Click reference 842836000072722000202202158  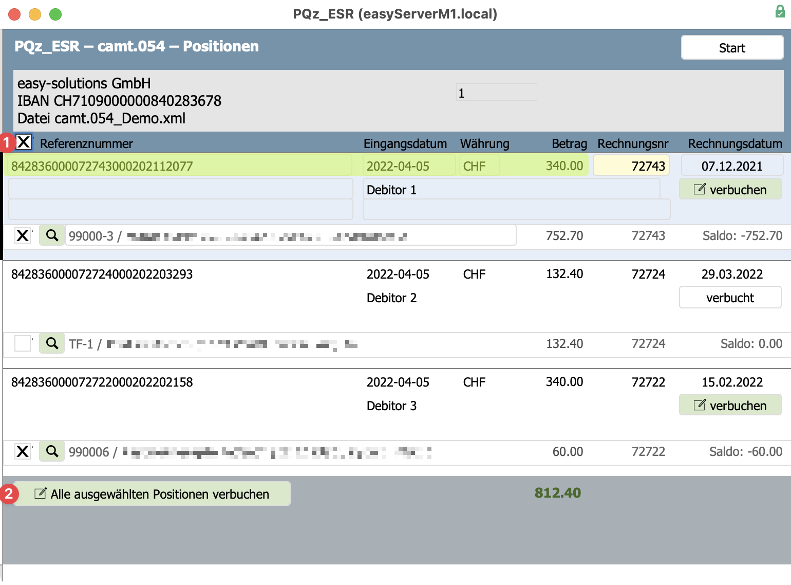[x=102, y=382]
